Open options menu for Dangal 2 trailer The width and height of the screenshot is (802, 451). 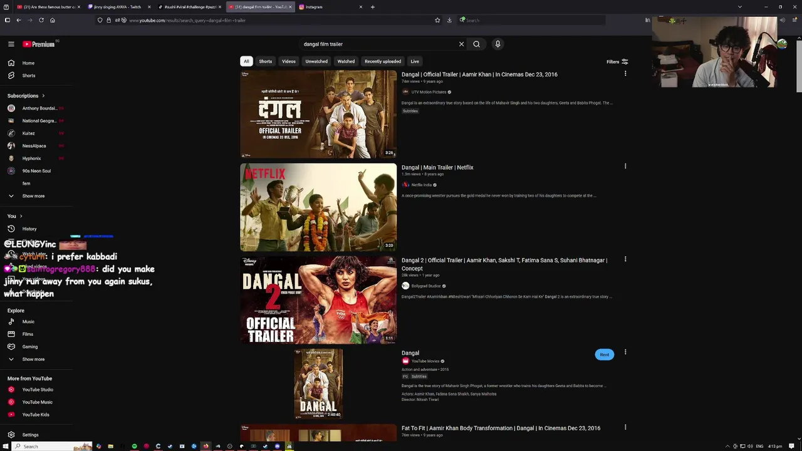pyautogui.click(x=625, y=259)
